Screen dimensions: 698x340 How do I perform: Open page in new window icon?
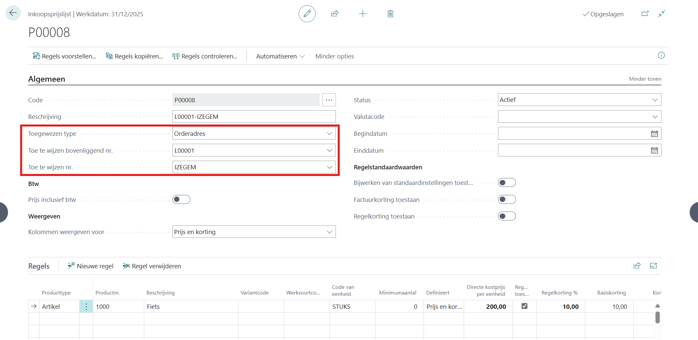coord(645,14)
